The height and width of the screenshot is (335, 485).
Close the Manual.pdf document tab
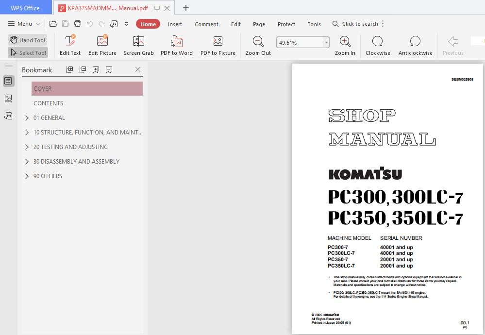[x=167, y=8]
